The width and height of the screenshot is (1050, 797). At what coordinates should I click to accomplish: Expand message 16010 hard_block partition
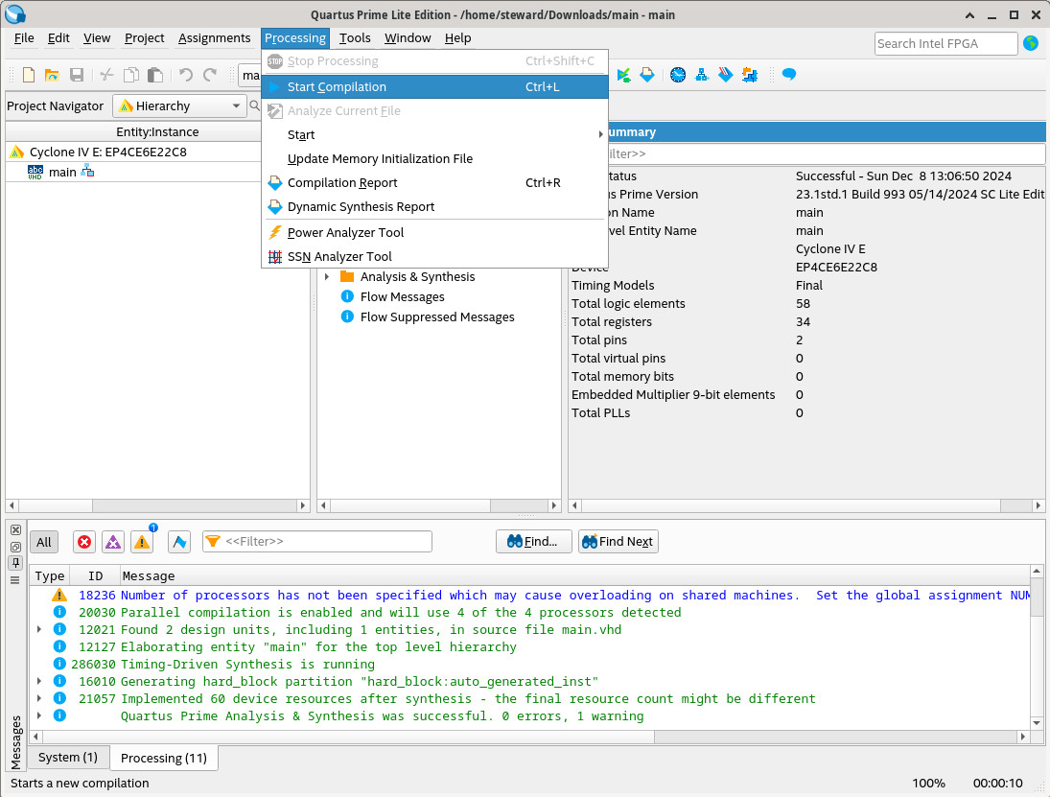(39, 681)
